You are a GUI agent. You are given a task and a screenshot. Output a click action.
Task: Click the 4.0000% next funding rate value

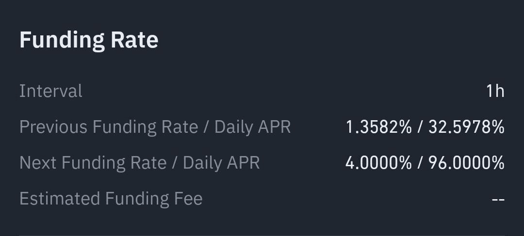[378, 163]
